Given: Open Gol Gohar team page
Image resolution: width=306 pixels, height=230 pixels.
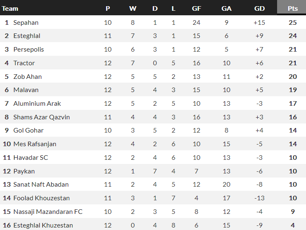Looking at the screenshot, I should 28,130.
